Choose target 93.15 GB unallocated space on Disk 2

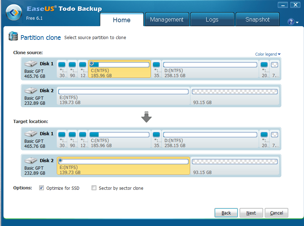tap(235, 166)
